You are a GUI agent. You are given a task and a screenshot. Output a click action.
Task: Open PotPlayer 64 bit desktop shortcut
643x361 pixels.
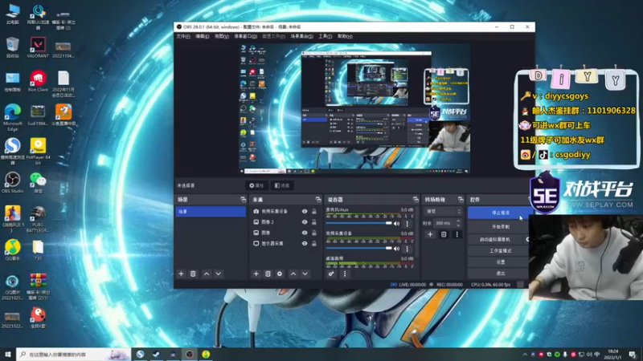tap(38, 151)
